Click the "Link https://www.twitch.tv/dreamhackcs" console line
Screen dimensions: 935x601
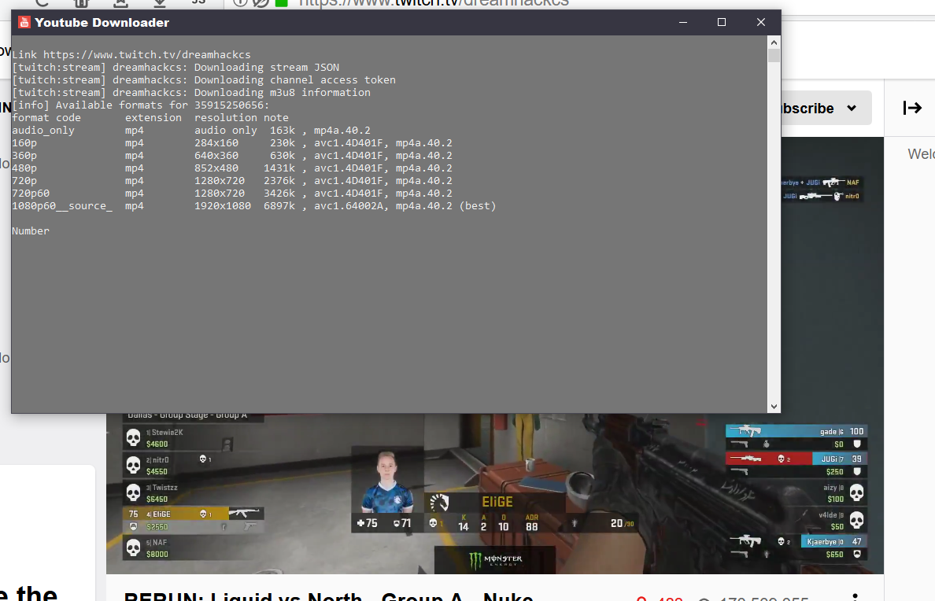pos(131,55)
